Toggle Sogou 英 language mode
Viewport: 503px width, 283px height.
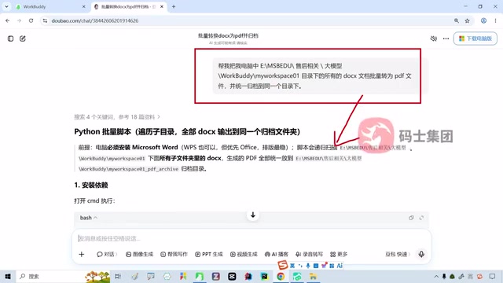point(292,266)
